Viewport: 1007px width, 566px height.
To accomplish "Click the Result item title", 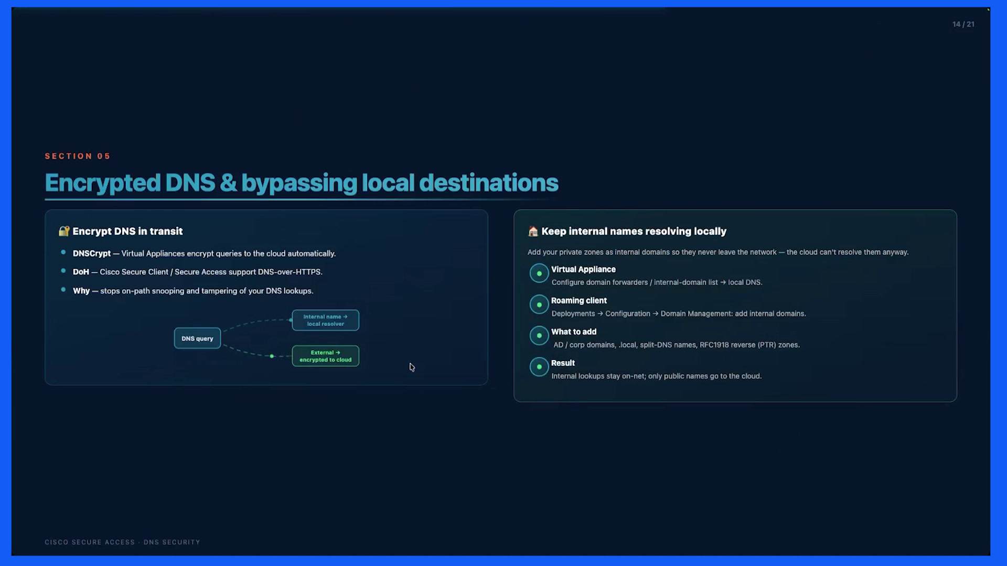I will [563, 363].
